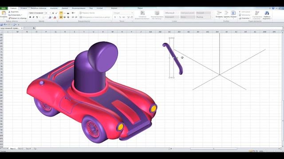Open the green Файл tab
This screenshot has width=284, height=159.
(4, 8)
